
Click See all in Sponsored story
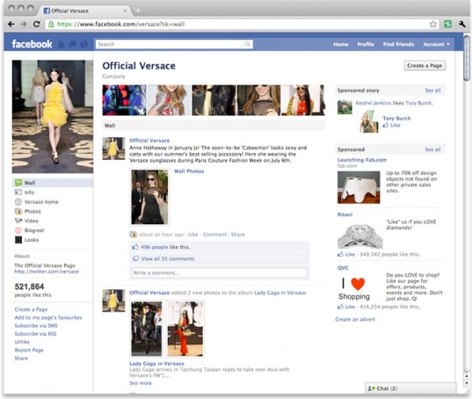coord(432,91)
